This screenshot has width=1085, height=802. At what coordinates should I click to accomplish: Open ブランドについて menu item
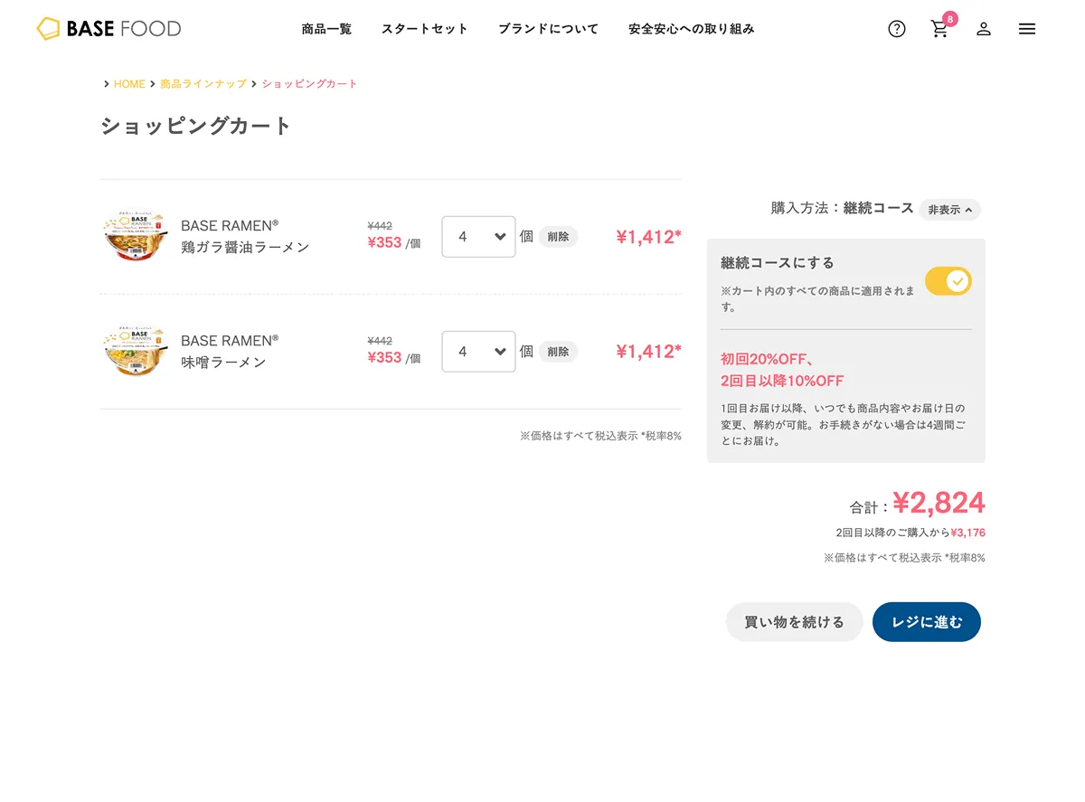[548, 29]
